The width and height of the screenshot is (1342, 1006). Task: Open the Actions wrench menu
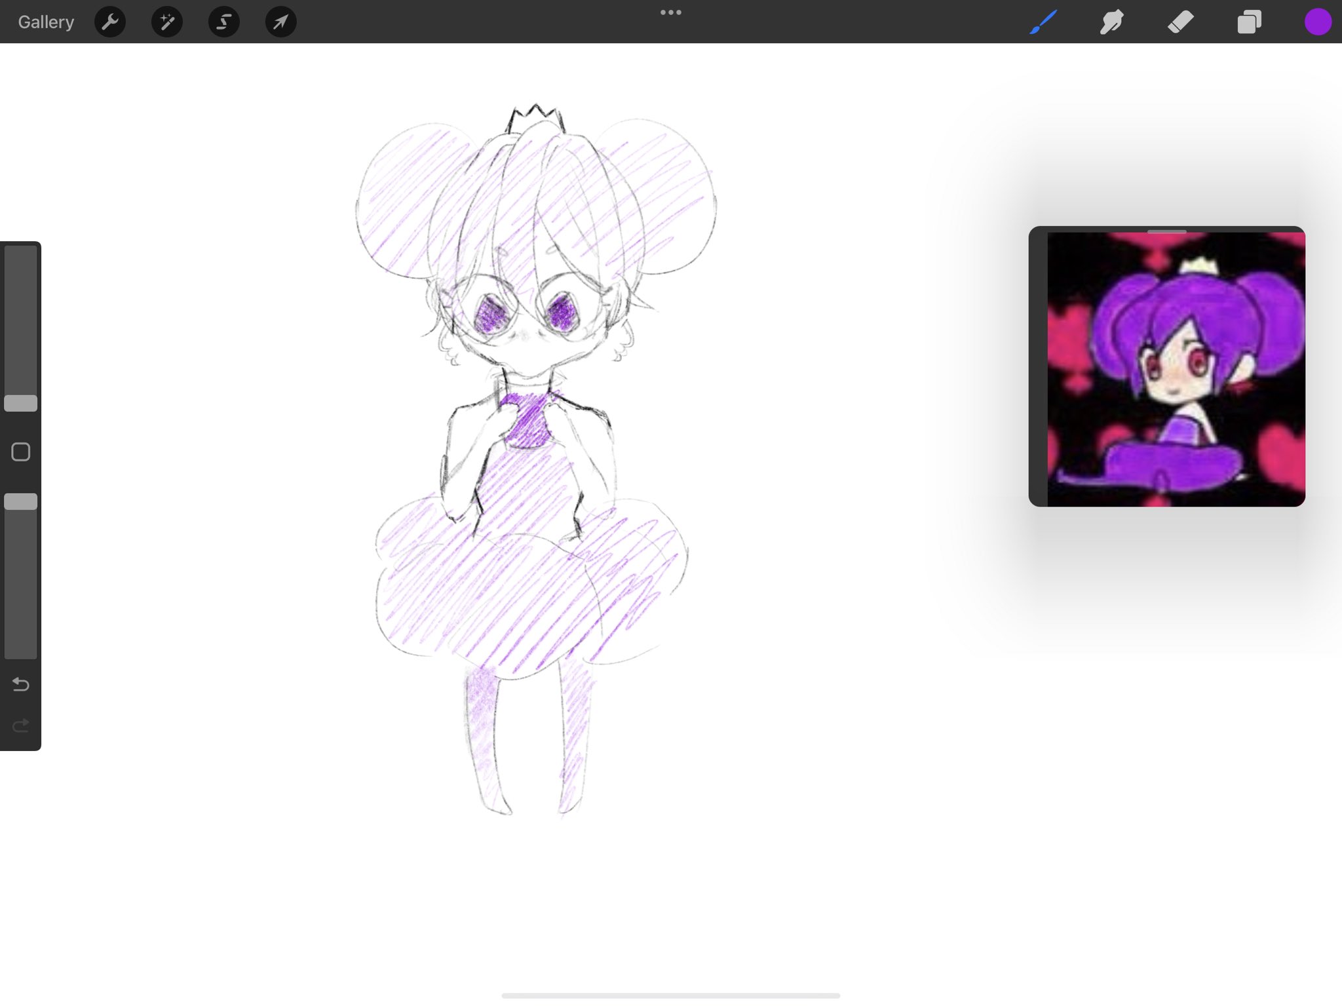[x=109, y=22]
